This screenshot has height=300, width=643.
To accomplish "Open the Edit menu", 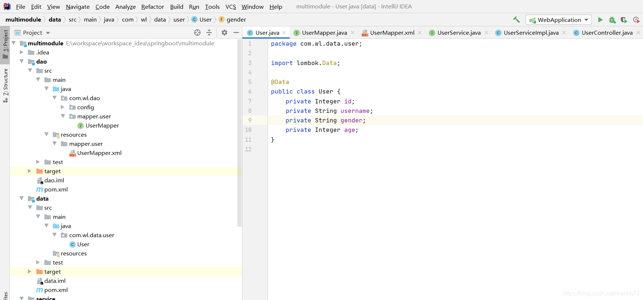I will (36, 7).
